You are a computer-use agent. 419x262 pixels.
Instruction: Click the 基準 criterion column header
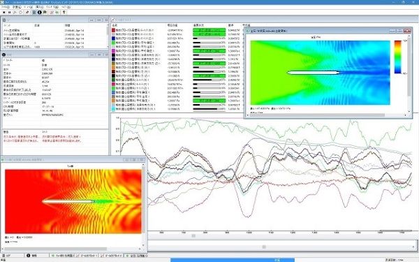pos(230,25)
